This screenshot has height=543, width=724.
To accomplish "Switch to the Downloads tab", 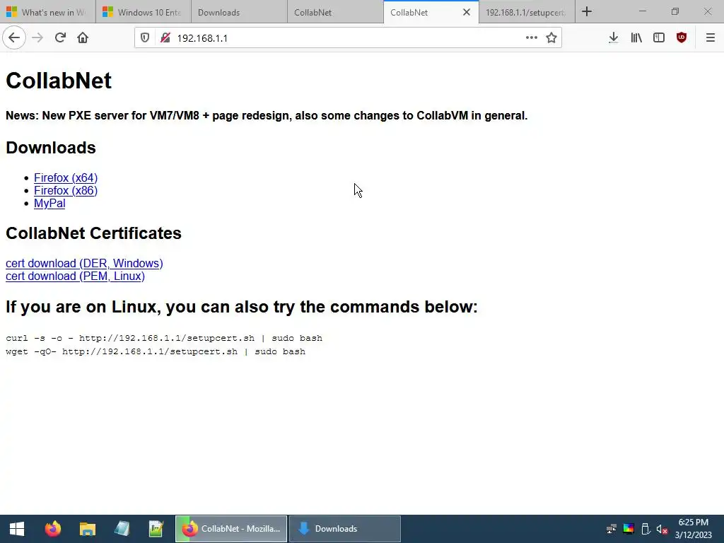I will [x=239, y=13].
